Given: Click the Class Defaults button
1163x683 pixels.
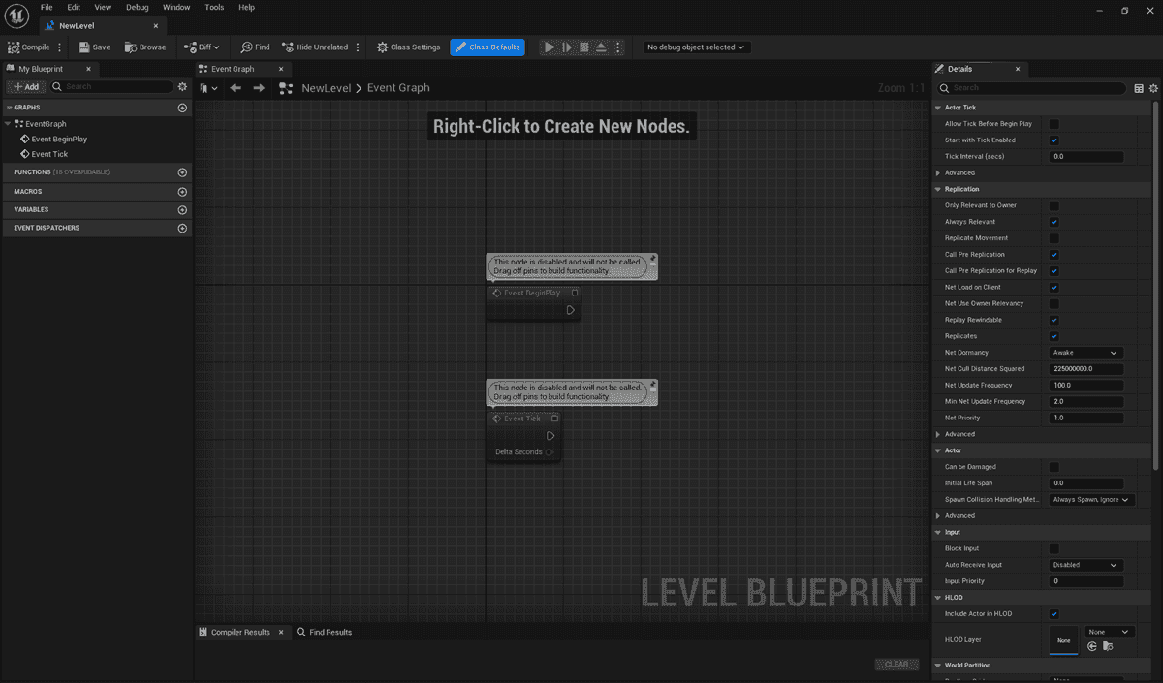Looking at the screenshot, I should point(487,46).
